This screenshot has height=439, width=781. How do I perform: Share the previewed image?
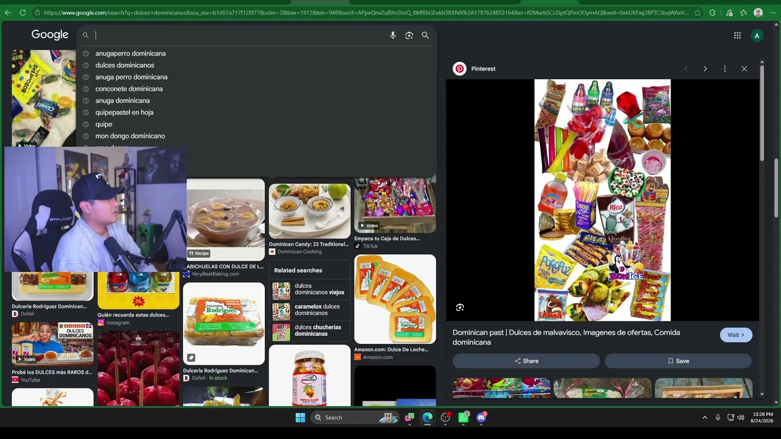(526, 361)
